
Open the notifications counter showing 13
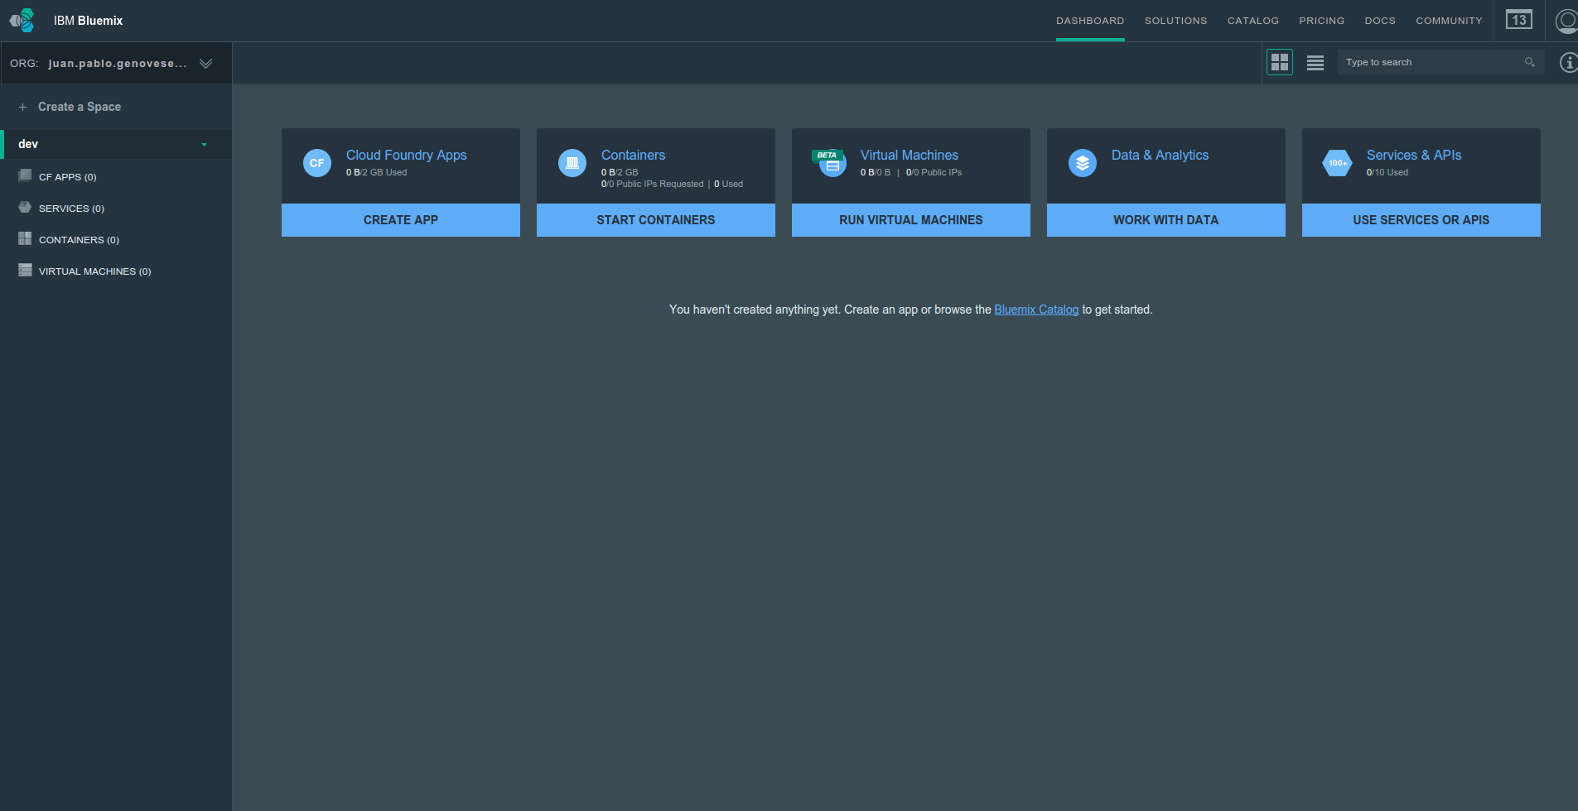[1519, 20]
